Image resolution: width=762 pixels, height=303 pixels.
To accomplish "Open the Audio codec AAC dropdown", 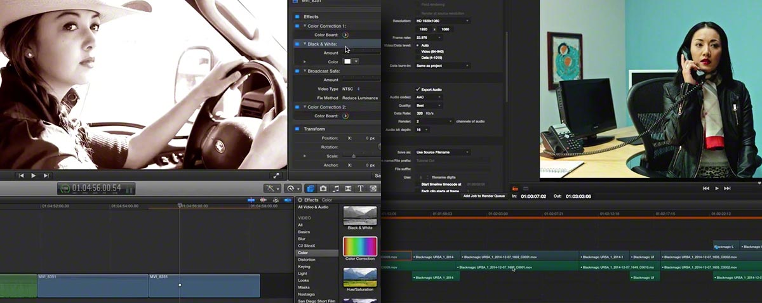I will click(x=429, y=97).
